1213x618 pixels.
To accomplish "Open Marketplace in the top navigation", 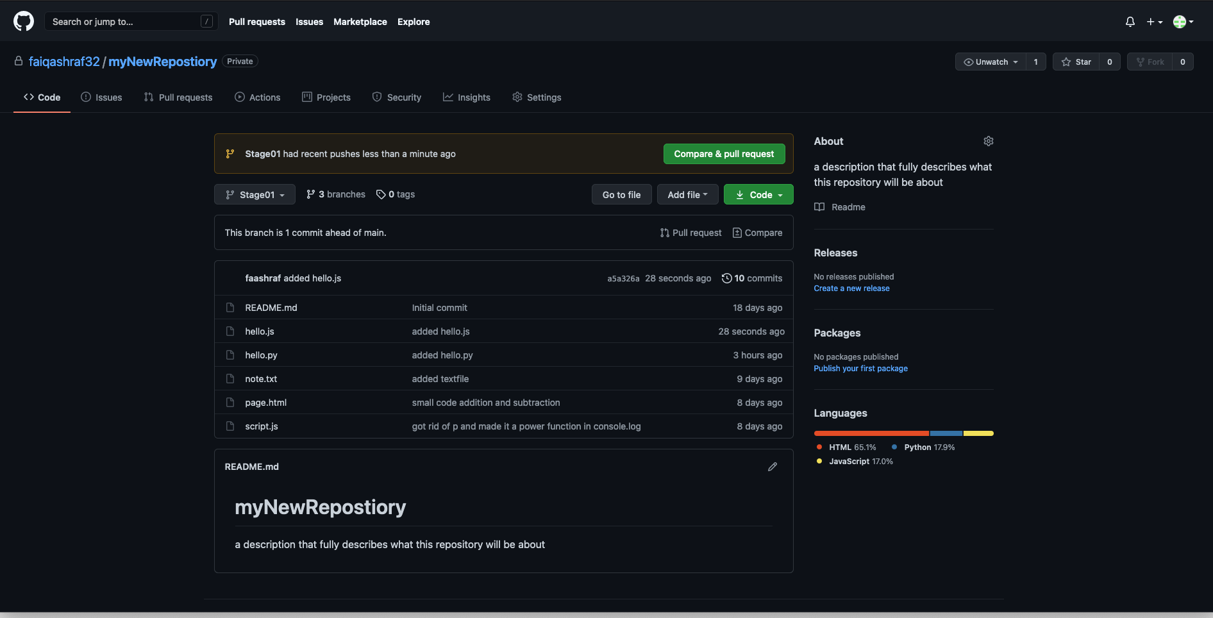I will 360,22.
